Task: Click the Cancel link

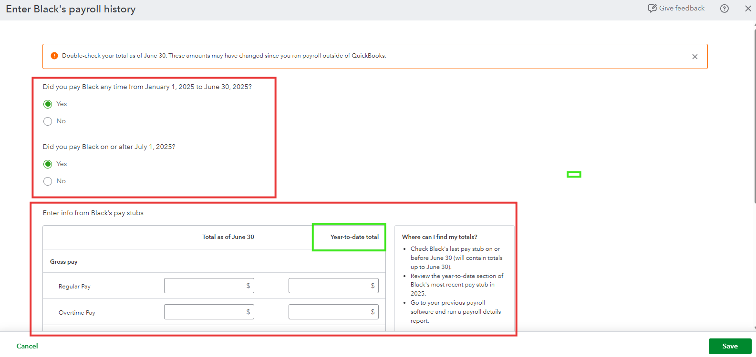Action: [x=27, y=346]
